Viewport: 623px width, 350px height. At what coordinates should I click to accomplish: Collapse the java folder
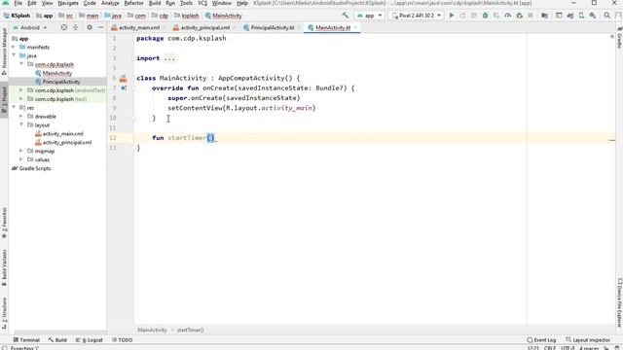14,55
